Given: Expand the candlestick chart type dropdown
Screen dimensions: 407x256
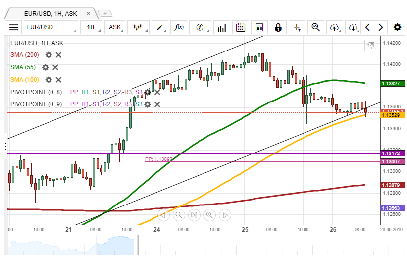Looking at the screenshot, I should (x=139, y=27).
